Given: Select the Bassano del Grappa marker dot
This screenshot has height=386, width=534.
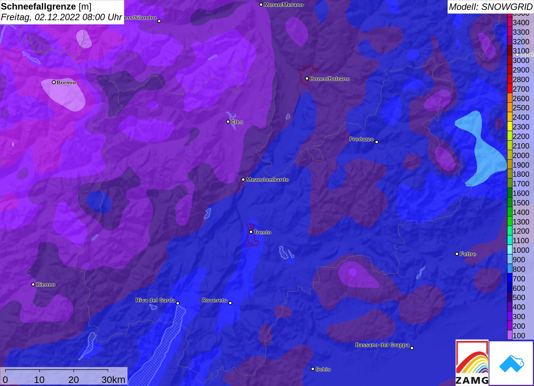Looking at the screenshot, I should coord(412,348).
